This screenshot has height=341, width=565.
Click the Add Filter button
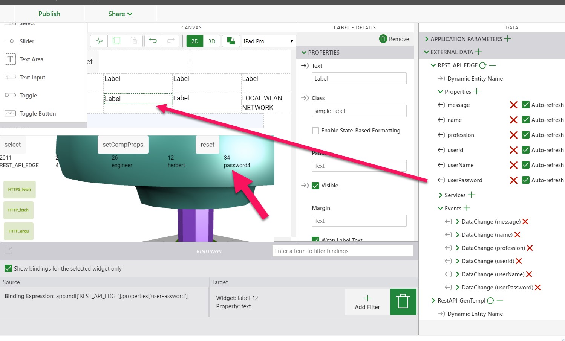pyautogui.click(x=367, y=301)
